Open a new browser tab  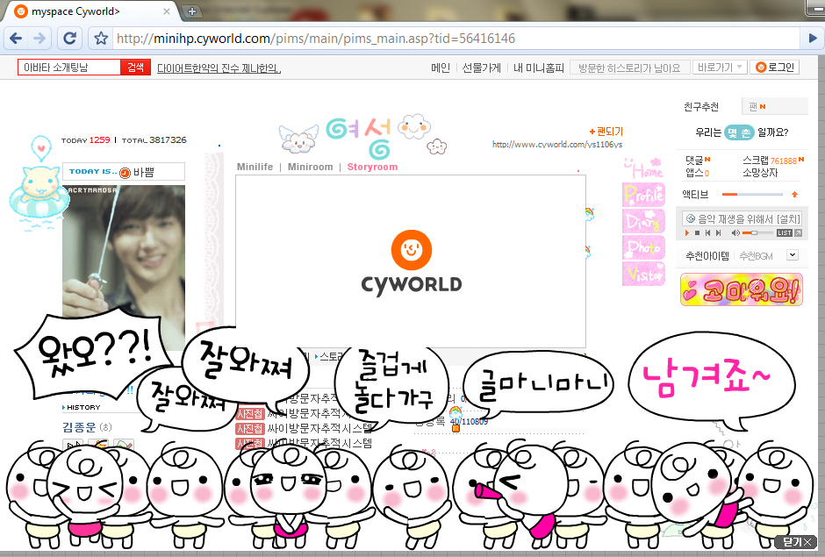coord(192,11)
